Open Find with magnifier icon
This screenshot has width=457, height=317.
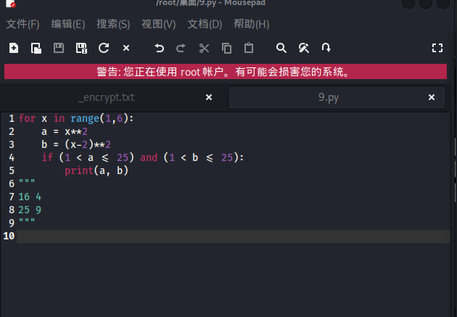281,49
